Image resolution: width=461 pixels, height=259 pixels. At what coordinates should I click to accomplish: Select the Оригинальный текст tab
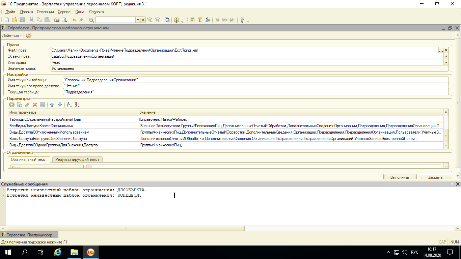point(29,160)
